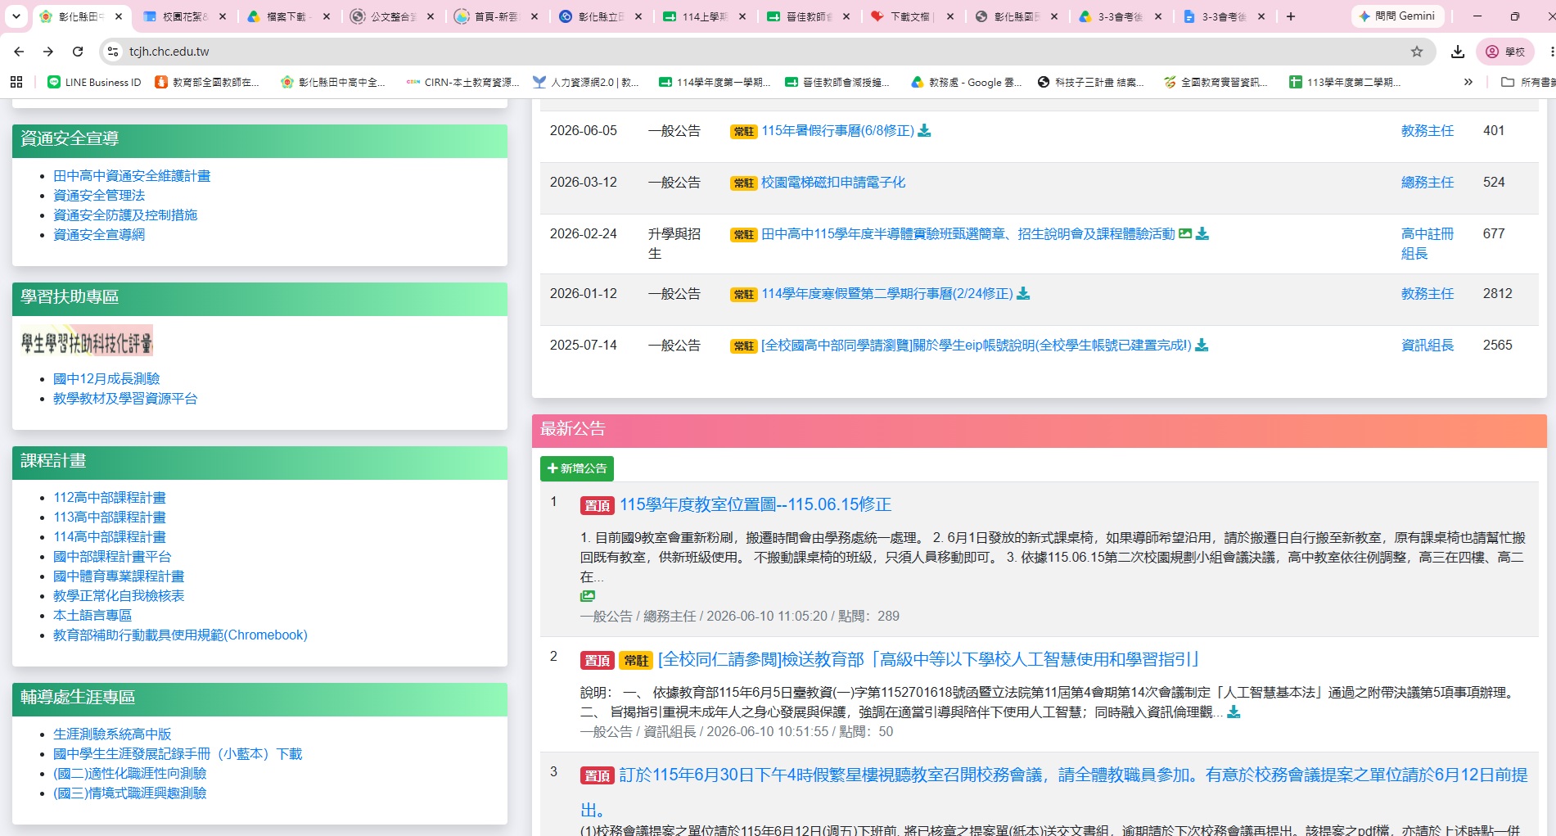Reload the tcjh.chc.edu.tw page
This screenshot has height=836, width=1556.
click(78, 52)
